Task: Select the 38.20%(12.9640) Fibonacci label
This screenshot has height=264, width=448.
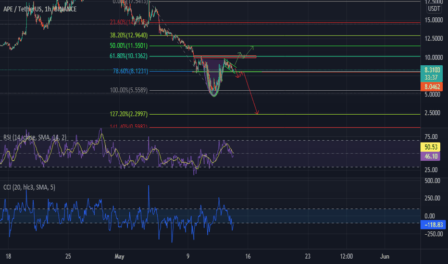Action: click(x=129, y=35)
